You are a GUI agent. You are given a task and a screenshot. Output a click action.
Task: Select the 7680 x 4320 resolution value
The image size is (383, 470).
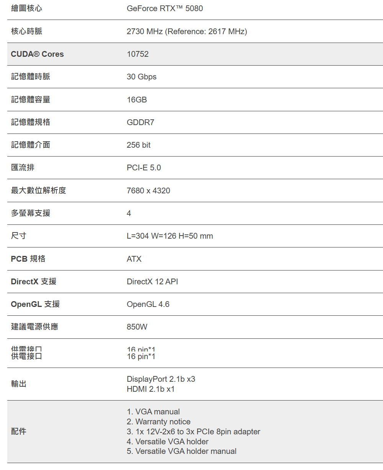[x=149, y=191]
